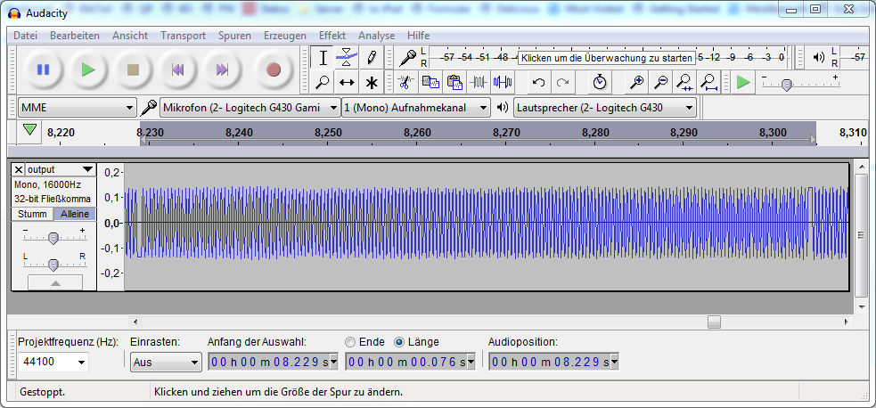Click the Anfang der Auswahl time field
Image resolution: width=876 pixels, height=408 pixels.
[x=269, y=363]
